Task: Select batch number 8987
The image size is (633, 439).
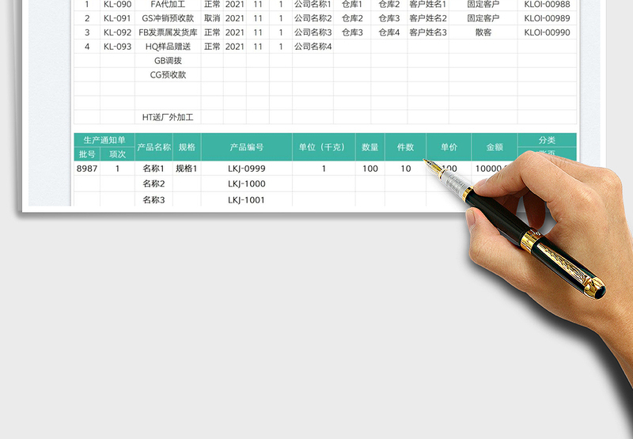Action: pos(87,168)
